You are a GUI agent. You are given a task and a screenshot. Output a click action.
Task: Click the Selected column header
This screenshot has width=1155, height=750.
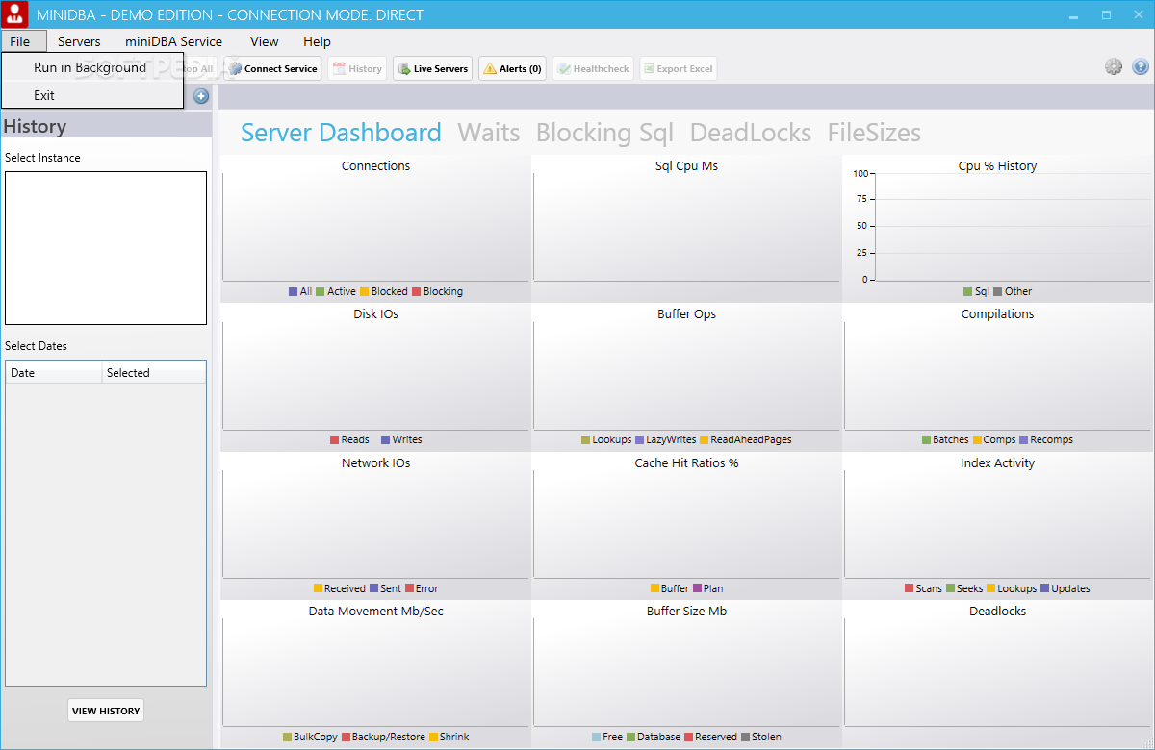(154, 373)
